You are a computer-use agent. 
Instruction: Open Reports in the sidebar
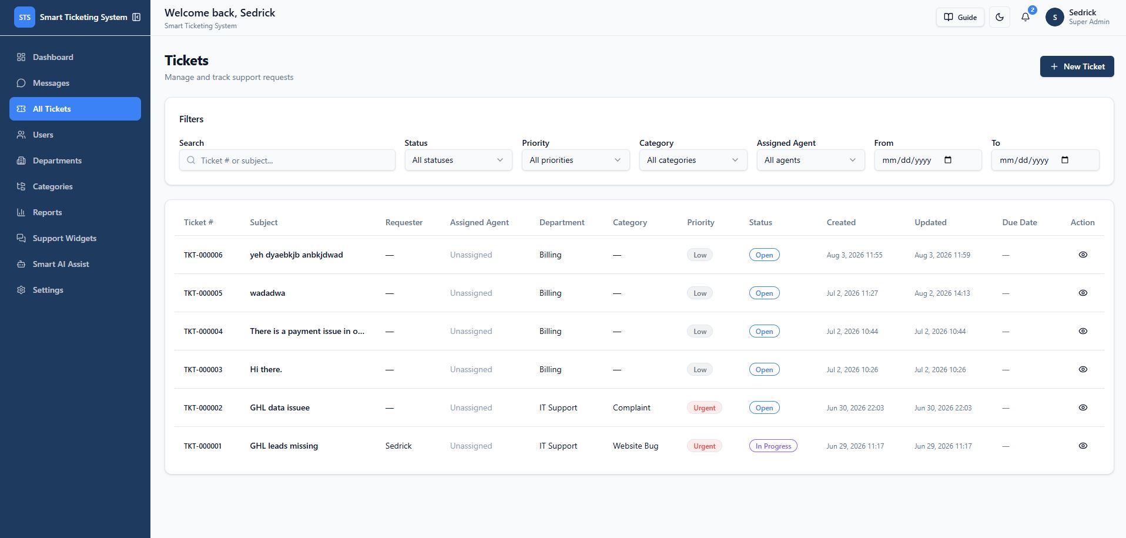click(75, 212)
